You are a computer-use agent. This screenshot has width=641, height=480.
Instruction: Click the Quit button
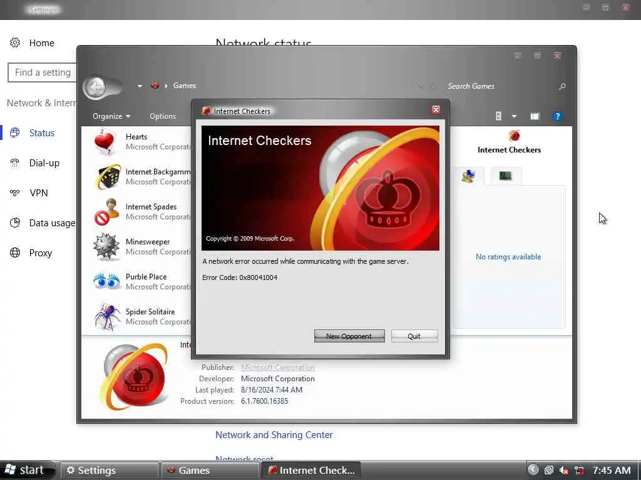pyautogui.click(x=414, y=336)
